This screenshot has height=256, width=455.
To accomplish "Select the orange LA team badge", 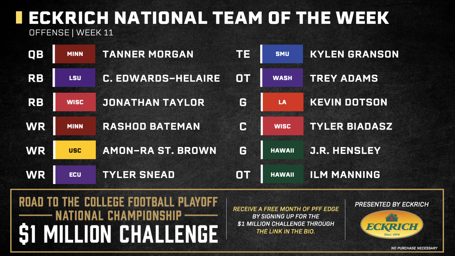I will (x=283, y=102).
